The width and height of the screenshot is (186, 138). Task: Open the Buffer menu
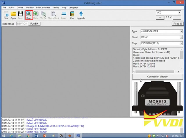click(x=11, y=8)
